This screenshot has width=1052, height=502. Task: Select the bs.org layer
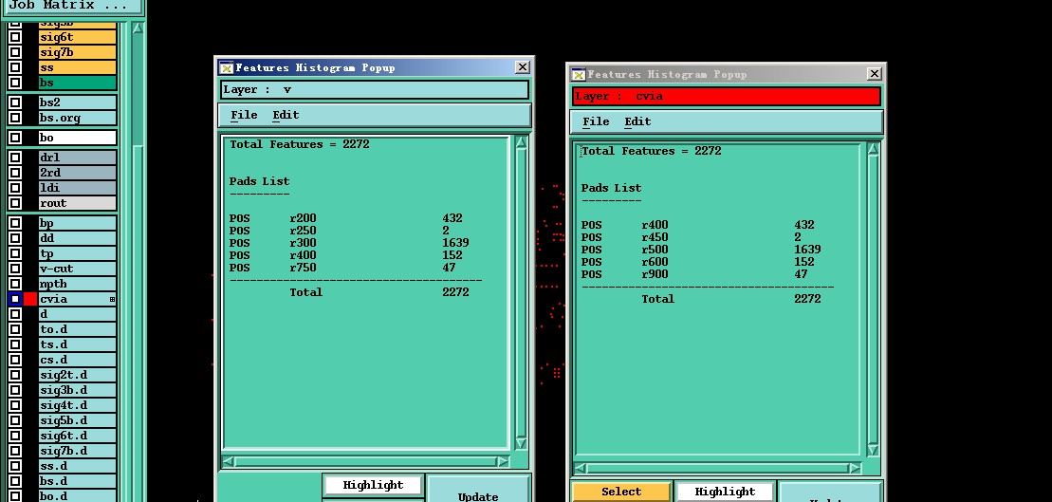(x=78, y=118)
